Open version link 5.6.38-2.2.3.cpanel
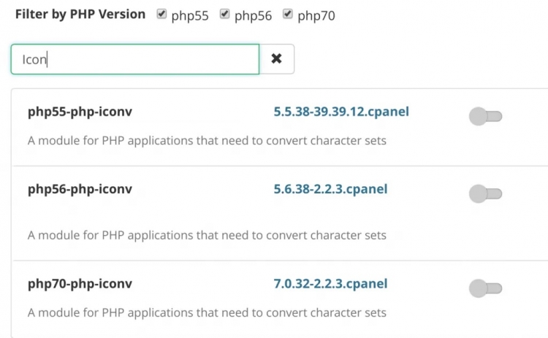The height and width of the screenshot is (338, 548). pyautogui.click(x=330, y=189)
